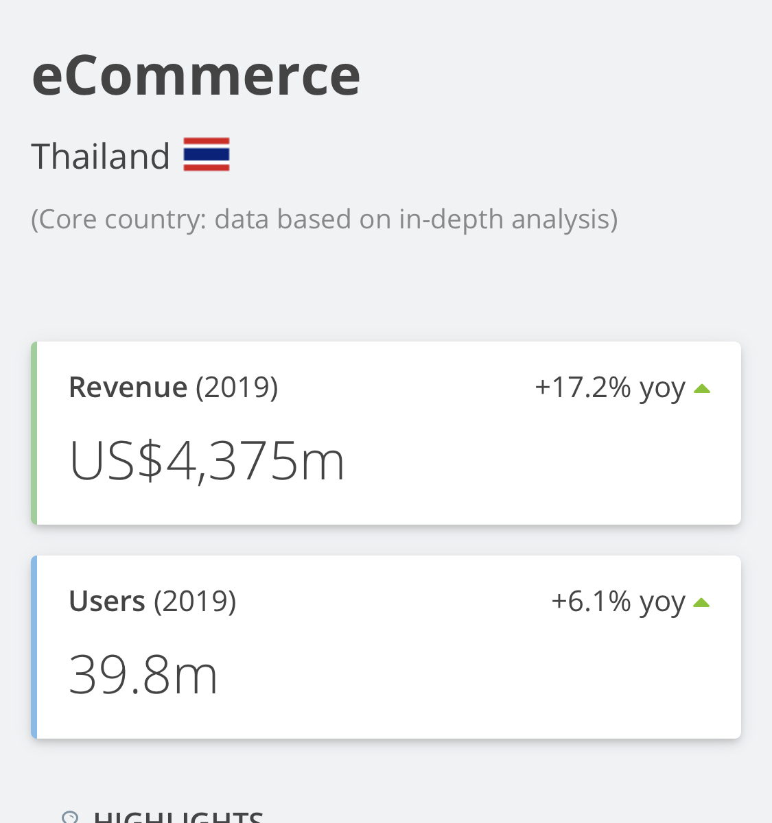Click the core country in-depth analysis note
Viewport: 772px width, 823px height.
point(324,219)
